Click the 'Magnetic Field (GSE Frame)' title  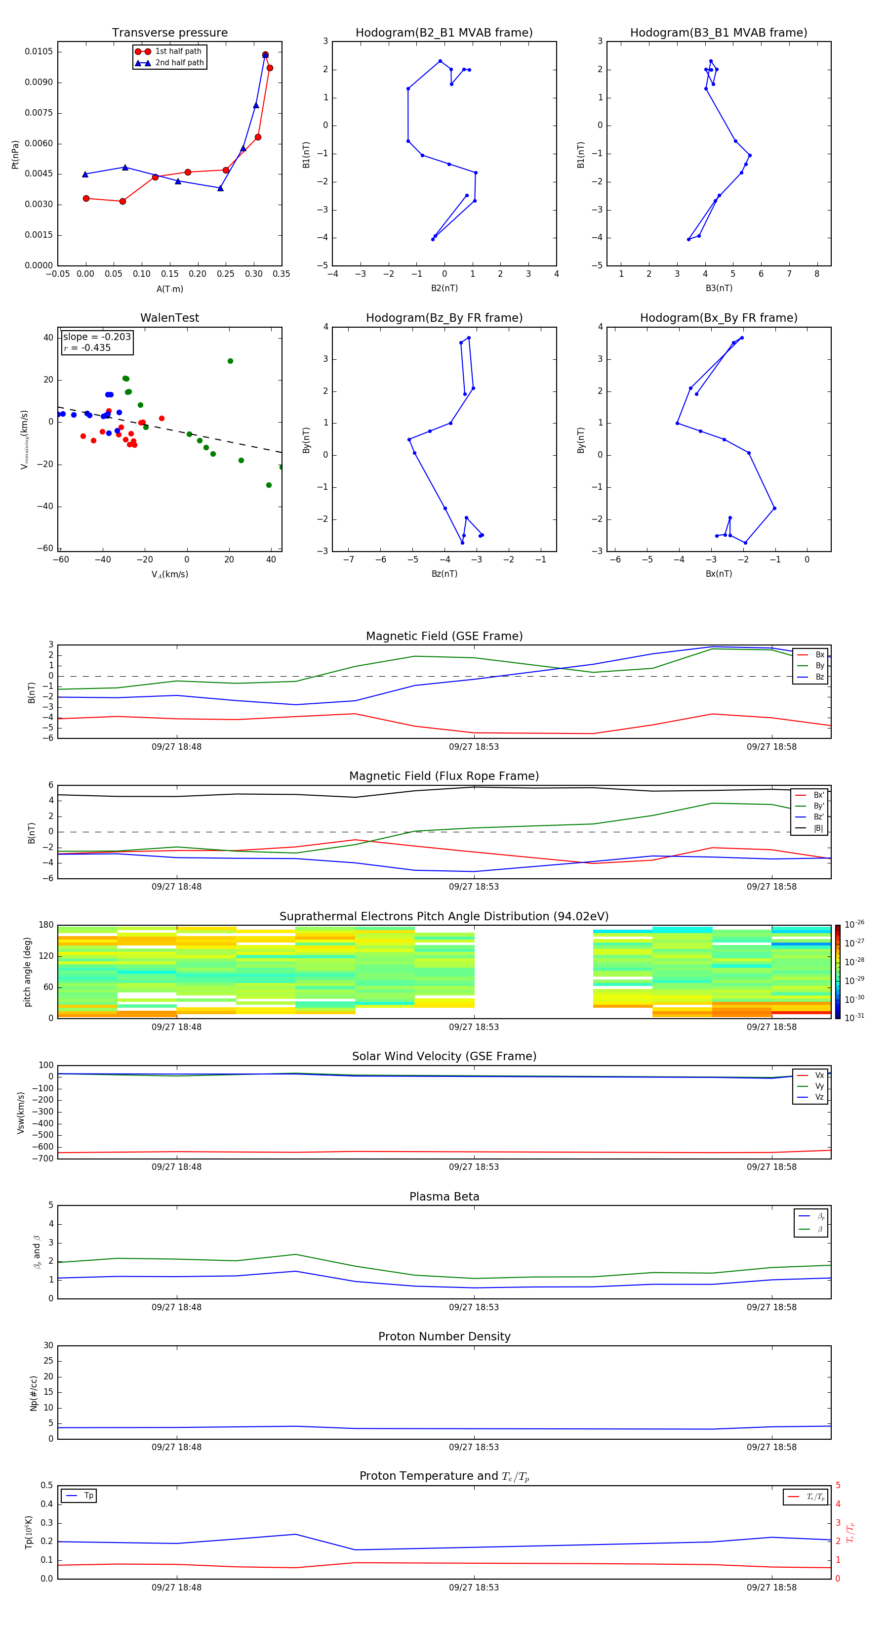[444, 636]
